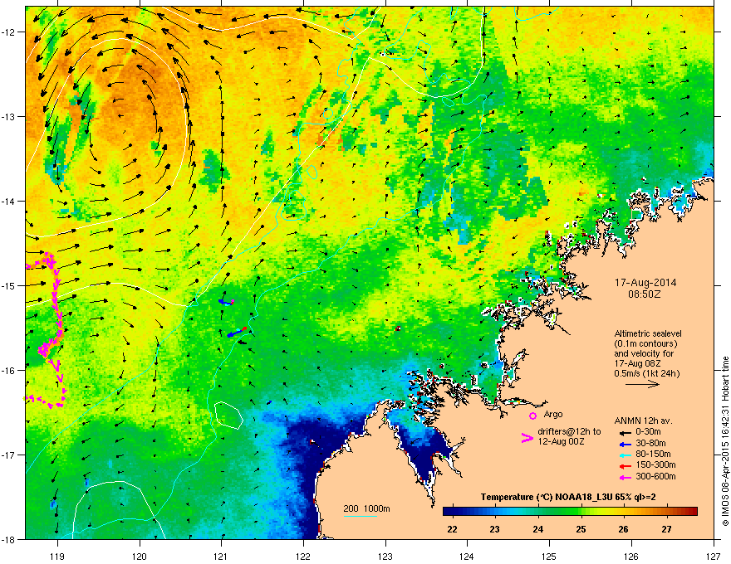This screenshot has height=564, width=731.
Task: Click the cyan 80-150m legend arrow
Action: [x=625, y=455]
